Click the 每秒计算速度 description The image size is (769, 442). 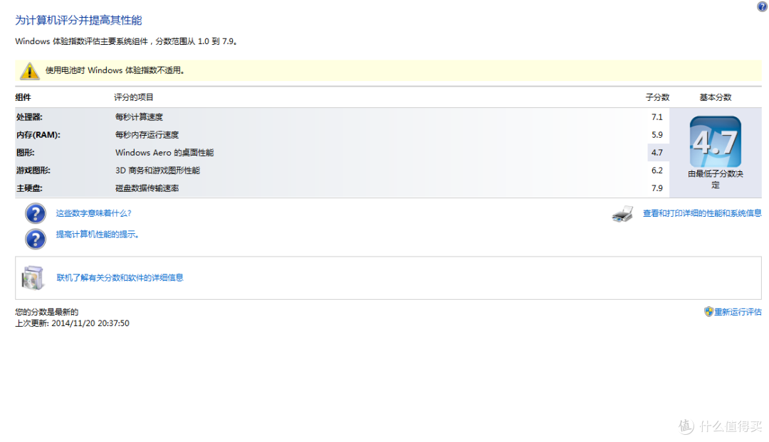[139, 117]
